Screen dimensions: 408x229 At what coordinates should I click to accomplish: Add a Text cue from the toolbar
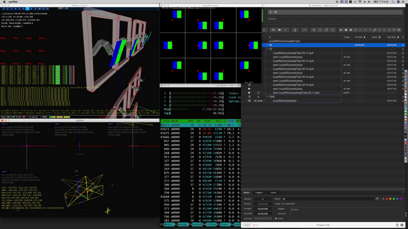[285, 30]
